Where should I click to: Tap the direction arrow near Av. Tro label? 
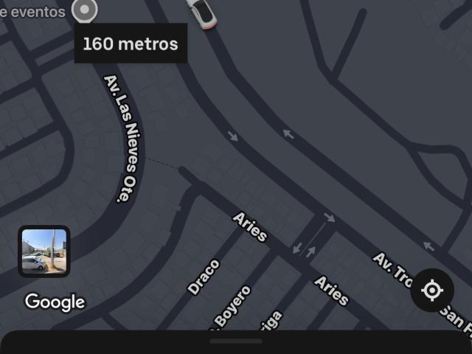(x=428, y=246)
